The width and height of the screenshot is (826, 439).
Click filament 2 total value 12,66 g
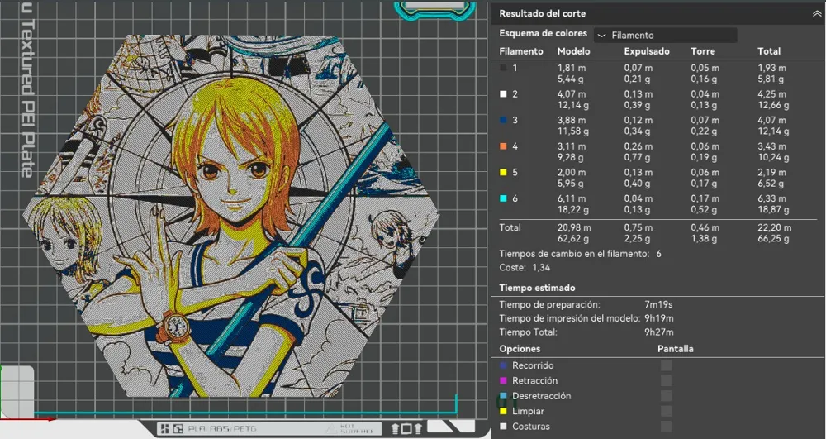click(x=773, y=105)
